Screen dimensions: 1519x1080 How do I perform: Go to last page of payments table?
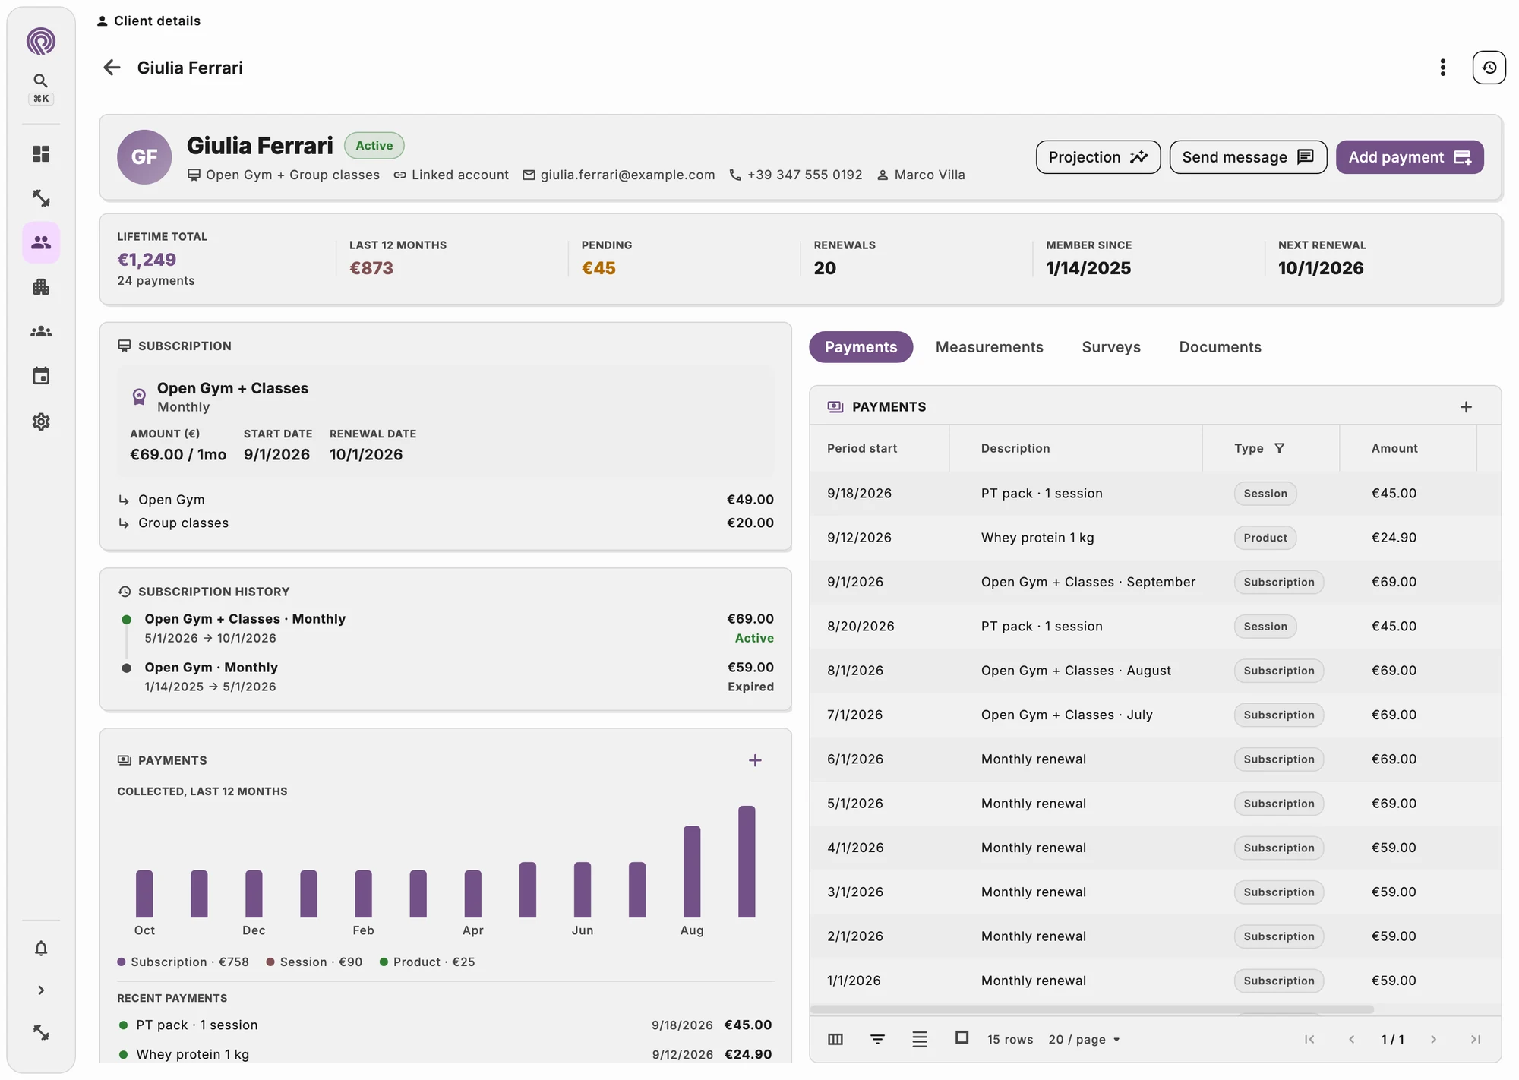coord(1476,1039)
